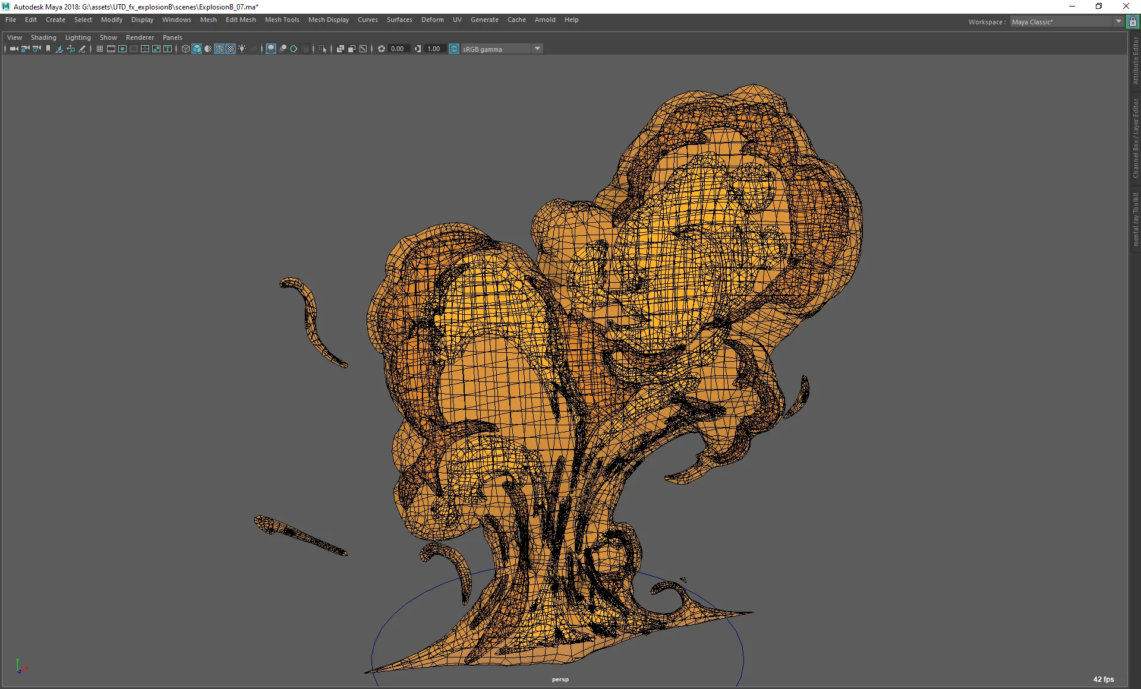Click the Motion Blur icon

tap(283, 49)
